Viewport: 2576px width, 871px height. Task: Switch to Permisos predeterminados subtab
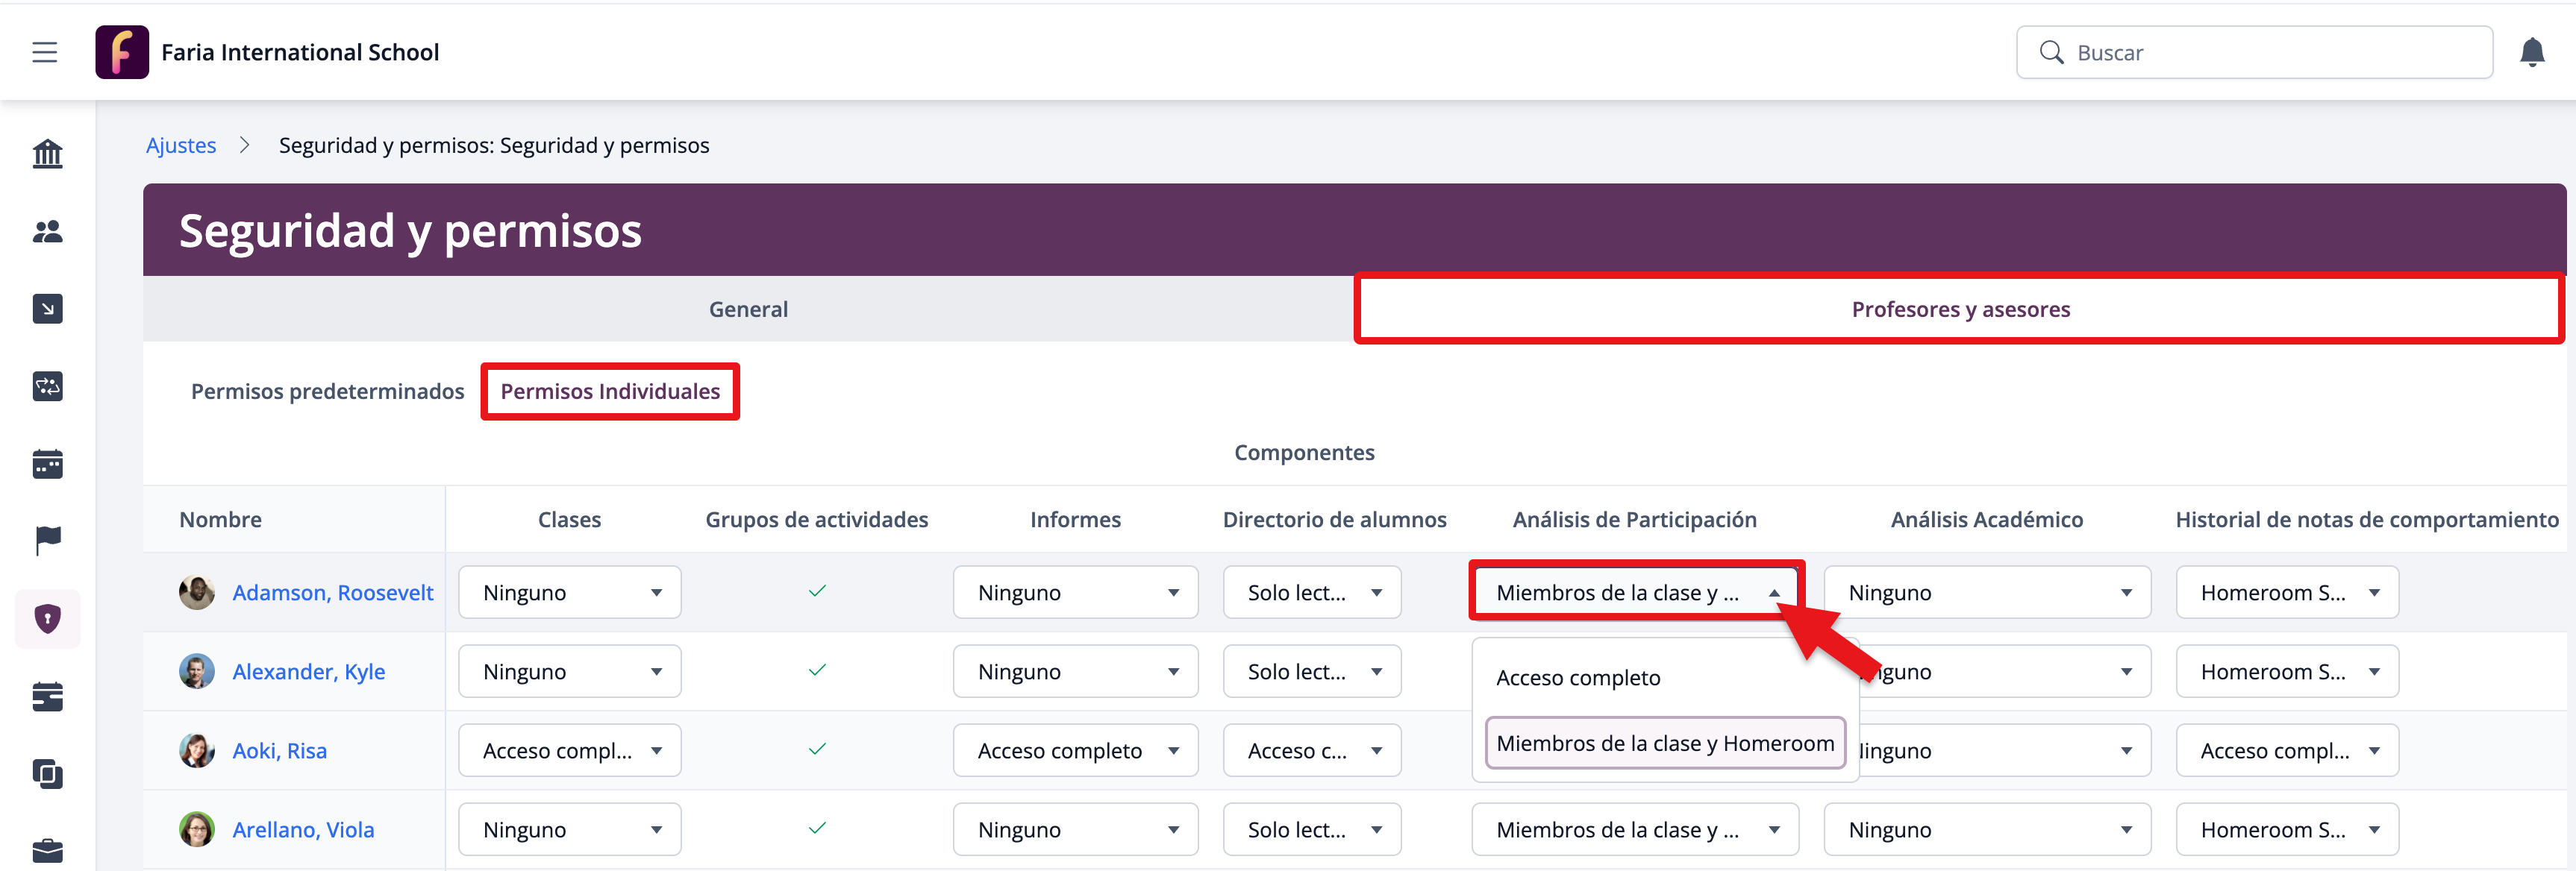point(327,392)
